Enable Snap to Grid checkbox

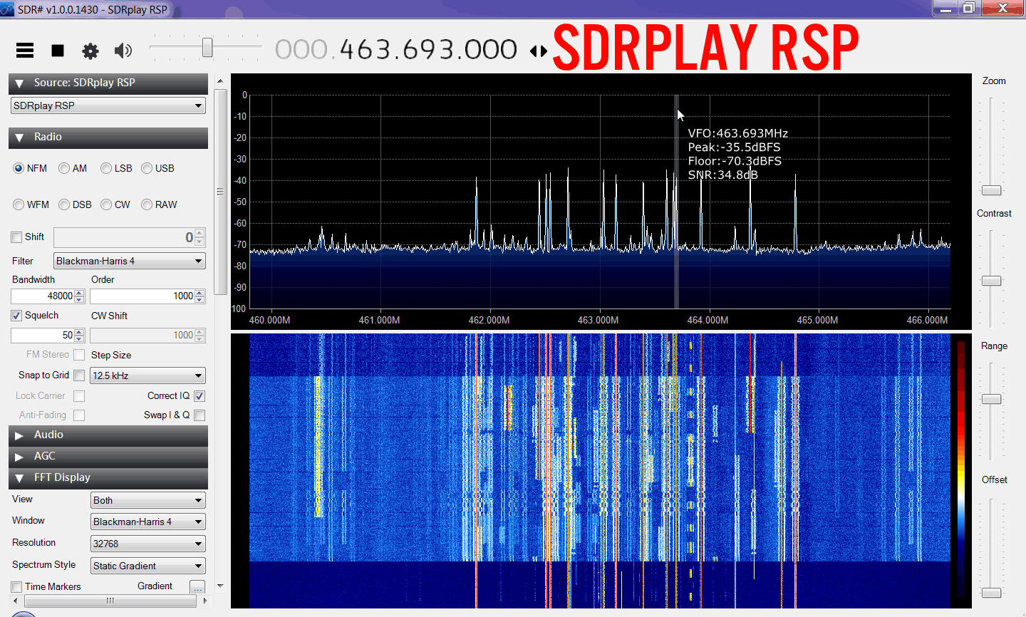pos(79,375)
